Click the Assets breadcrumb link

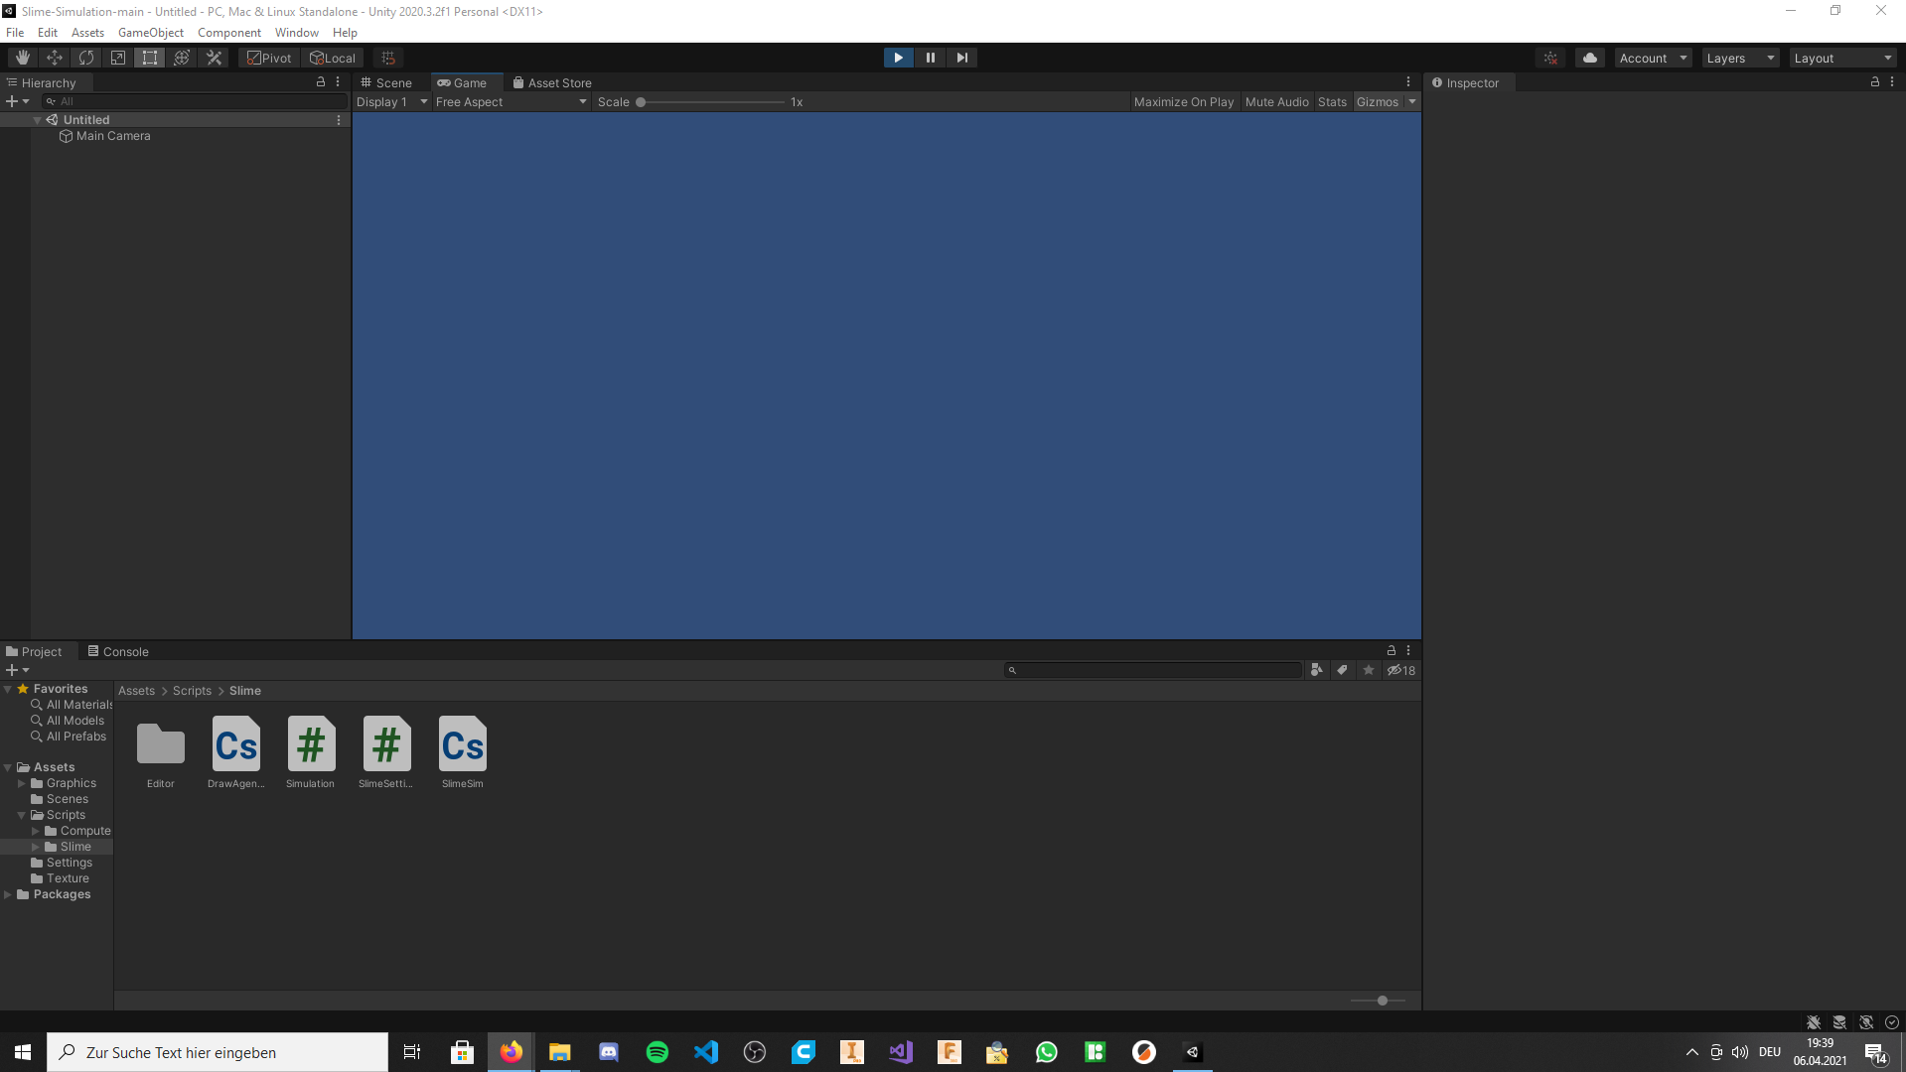click(x=136, y=690)
